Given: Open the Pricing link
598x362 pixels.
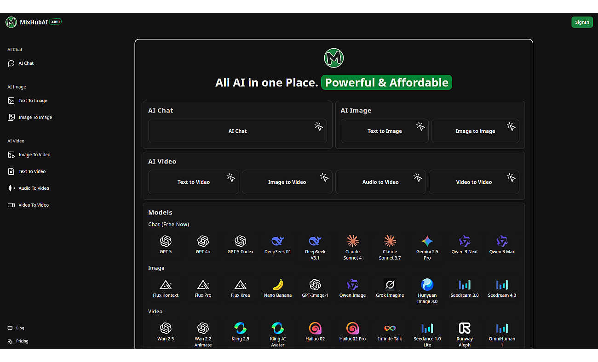Looking at the screenshot, I should tap(22, 341).
